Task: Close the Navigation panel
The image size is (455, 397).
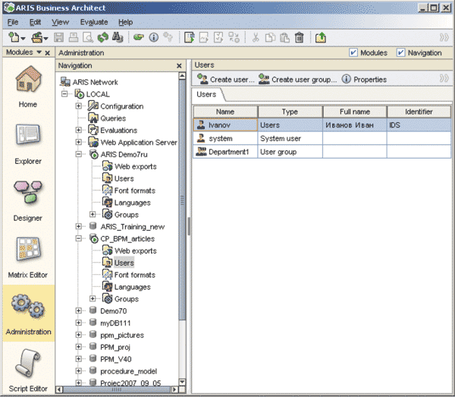Action: coord(179,66)
